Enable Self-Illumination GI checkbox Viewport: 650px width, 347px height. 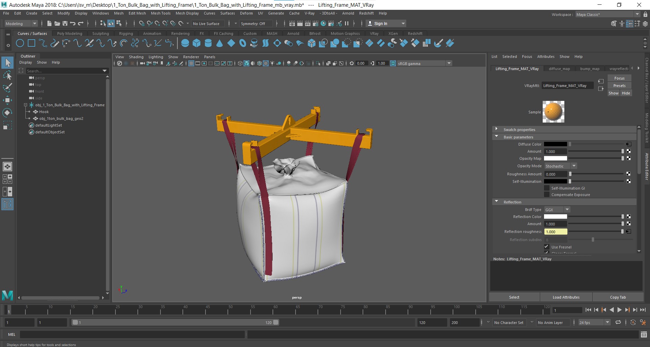(546, 188)
